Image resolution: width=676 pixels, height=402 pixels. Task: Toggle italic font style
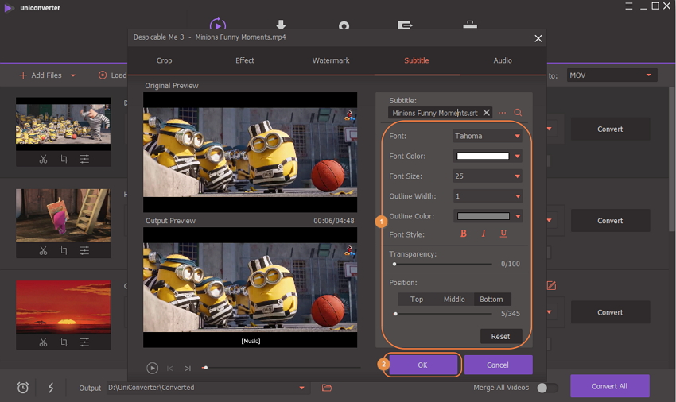(484, 234)
